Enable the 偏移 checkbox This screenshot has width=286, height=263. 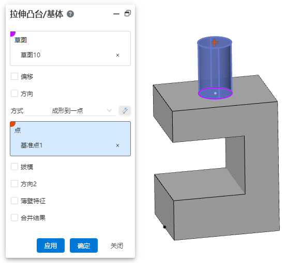[14, 76]
